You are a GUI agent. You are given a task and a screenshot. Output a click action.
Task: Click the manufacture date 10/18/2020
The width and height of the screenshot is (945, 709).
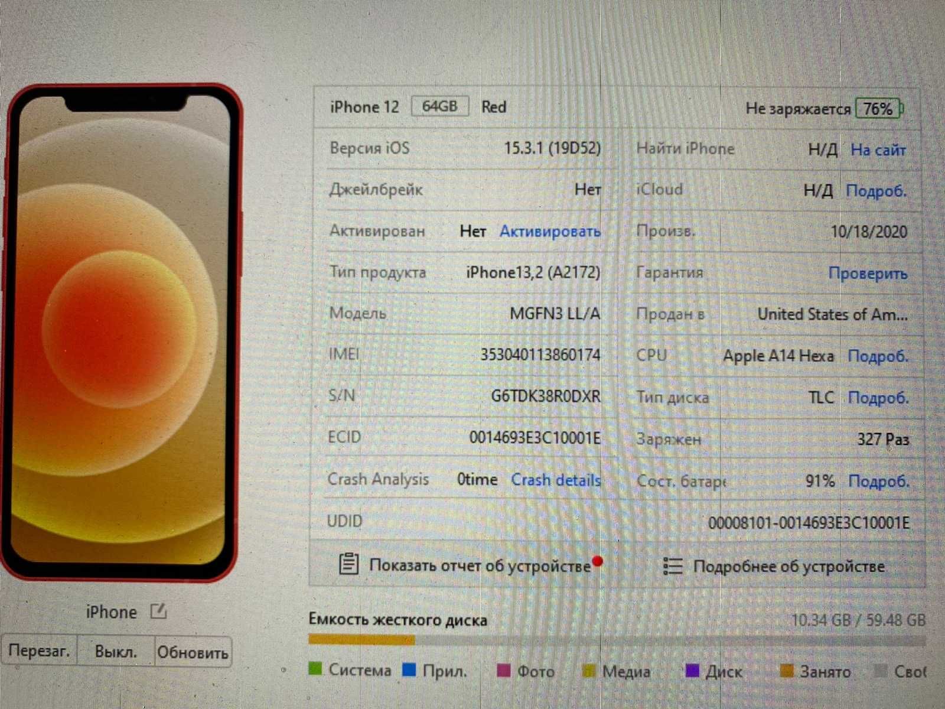(869, 232)
